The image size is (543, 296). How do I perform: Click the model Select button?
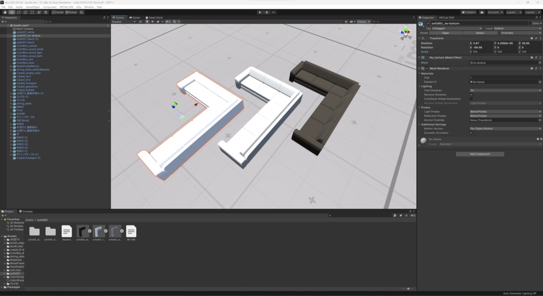coord(480,33)
